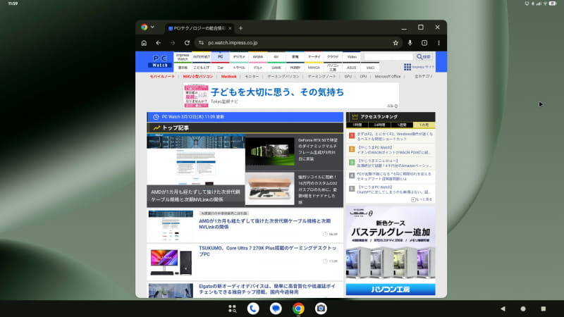Open the GeForce RTX 50 story thumbnail
Viewport: 564px width, 317px height.
tap(270, 151)
